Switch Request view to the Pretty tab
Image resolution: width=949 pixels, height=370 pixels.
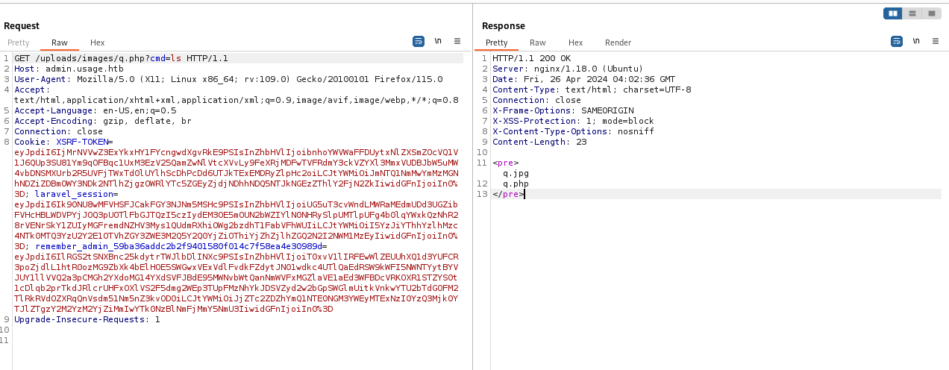pyautogui.click(x=19, y=43)
